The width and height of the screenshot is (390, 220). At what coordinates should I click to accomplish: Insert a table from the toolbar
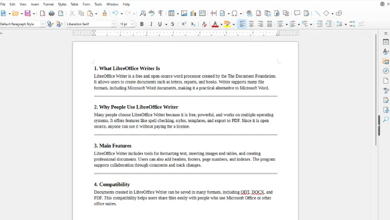[x=171, y=13]
